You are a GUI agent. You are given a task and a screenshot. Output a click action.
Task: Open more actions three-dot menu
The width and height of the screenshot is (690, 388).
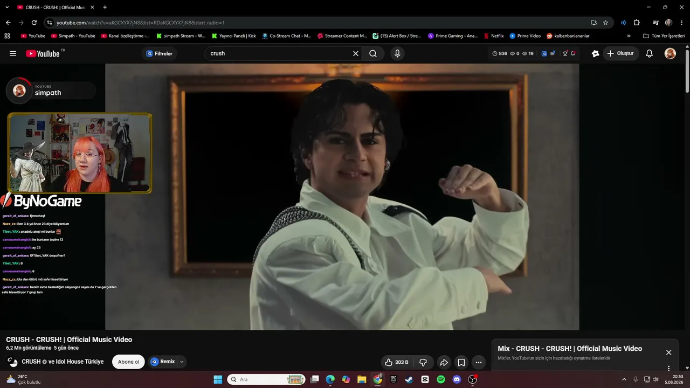pos(479,362)
